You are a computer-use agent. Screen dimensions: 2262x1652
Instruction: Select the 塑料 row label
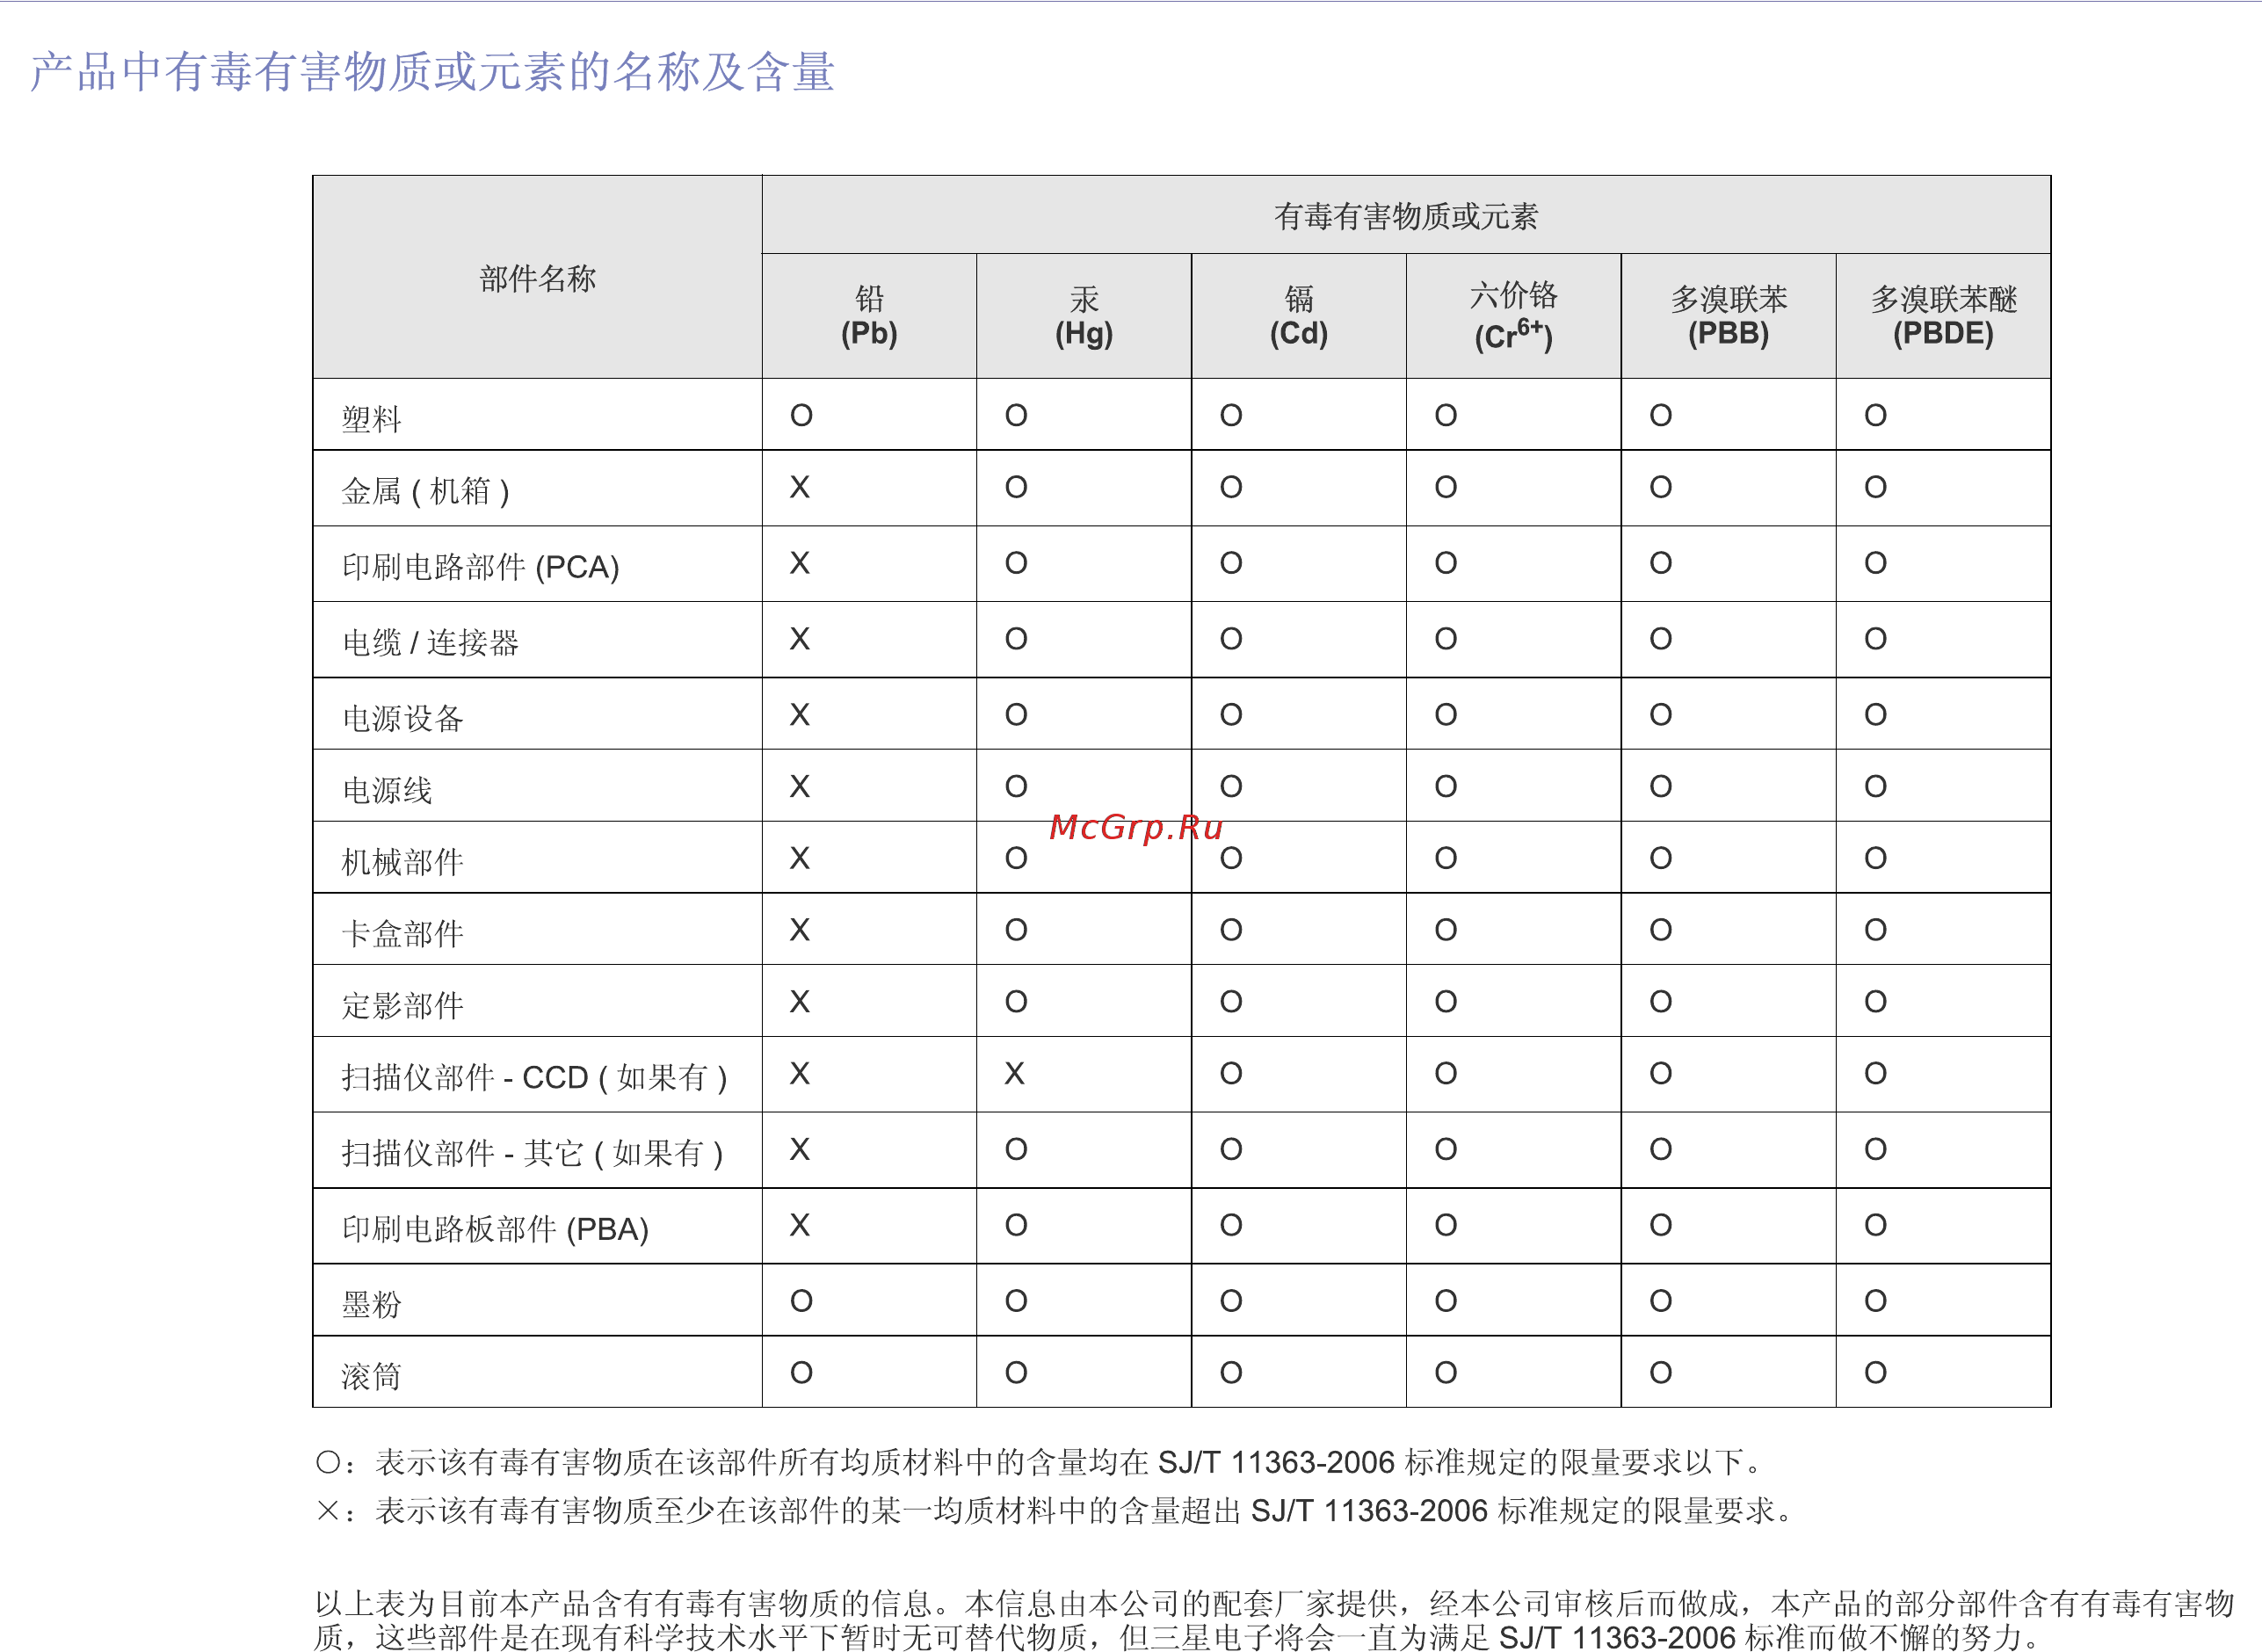click(372, 419)
